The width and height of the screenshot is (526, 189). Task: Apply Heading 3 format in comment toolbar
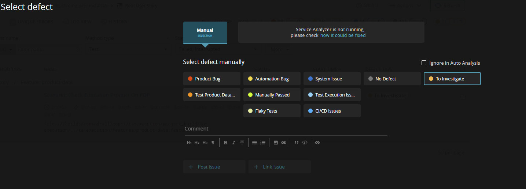(x=205, y=143)
